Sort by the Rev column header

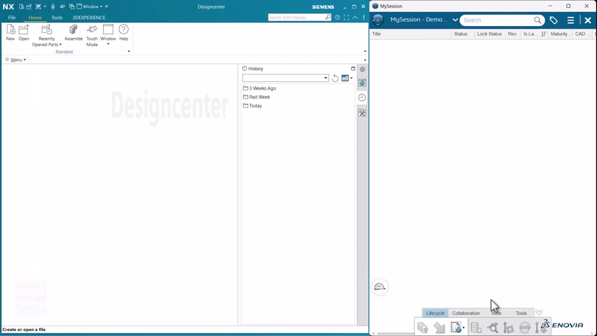(x=512, y=34)
